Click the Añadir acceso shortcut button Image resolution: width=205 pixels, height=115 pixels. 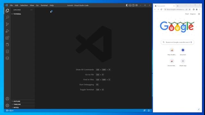coord(183,63)
